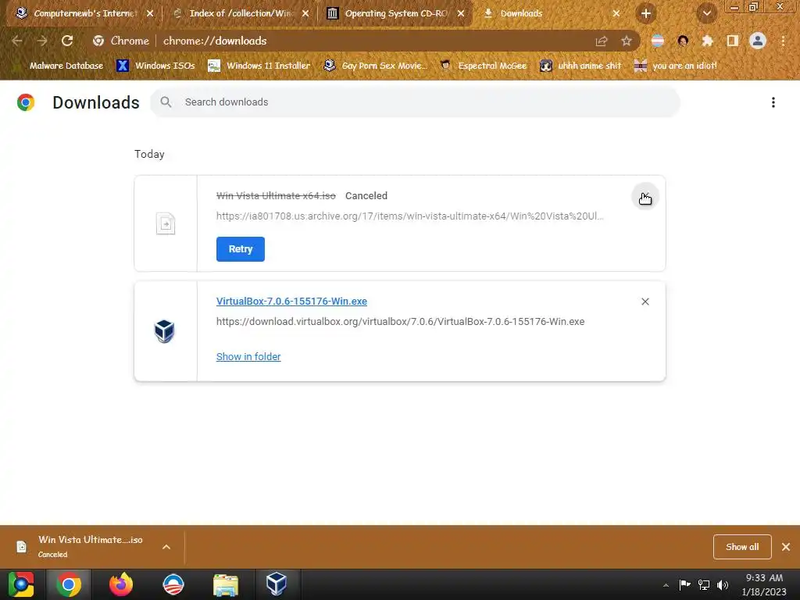Click the Action Center flag tray icon
This screenshot has height=600, width=800.
[x=684, y=584]
